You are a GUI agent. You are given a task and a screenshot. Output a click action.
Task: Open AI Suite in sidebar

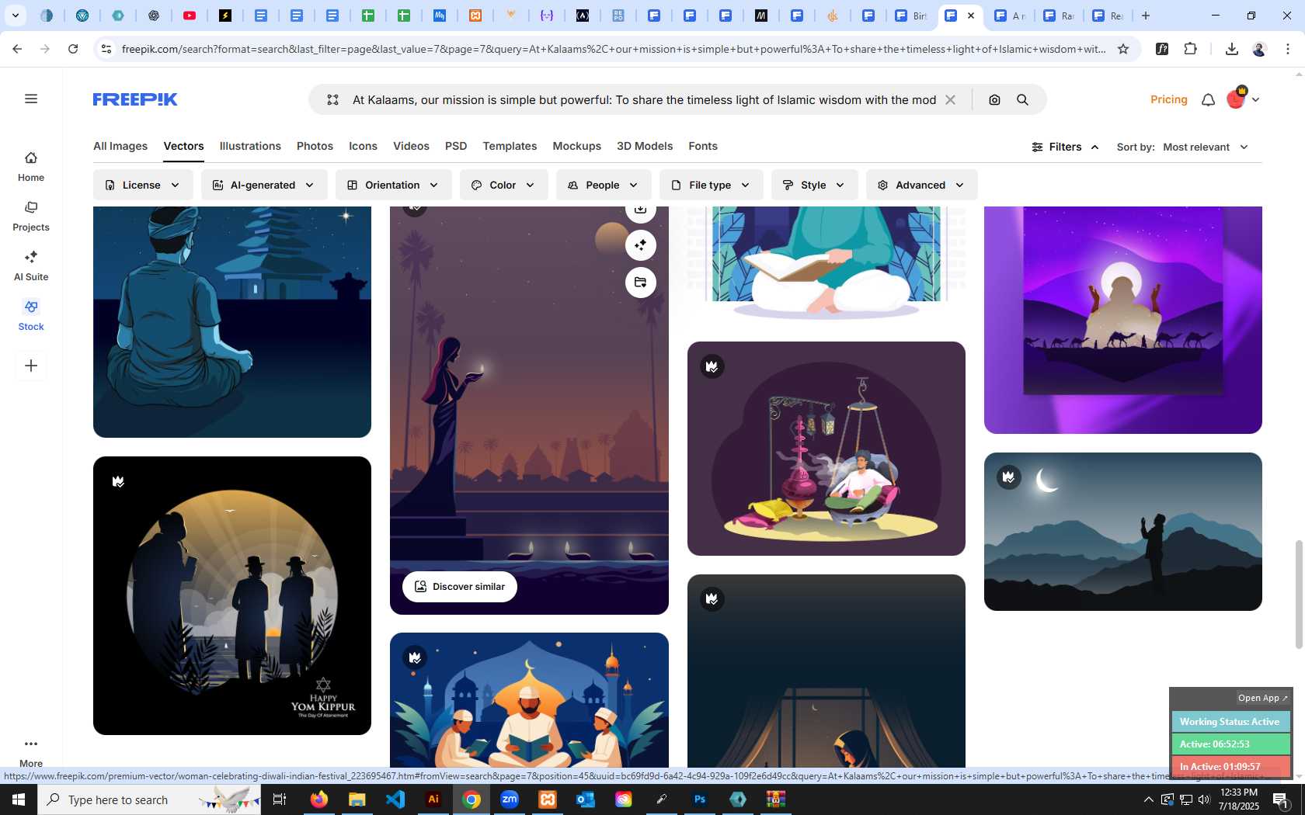coord(31,266)
